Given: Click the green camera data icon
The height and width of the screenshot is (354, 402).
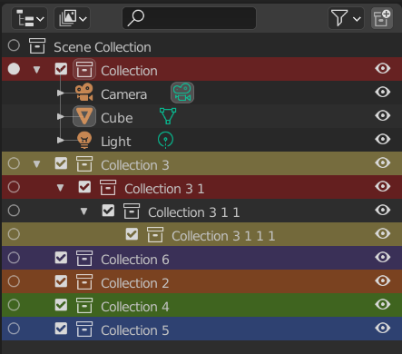Looking at the screenshot, I should (x=182, y=93).
